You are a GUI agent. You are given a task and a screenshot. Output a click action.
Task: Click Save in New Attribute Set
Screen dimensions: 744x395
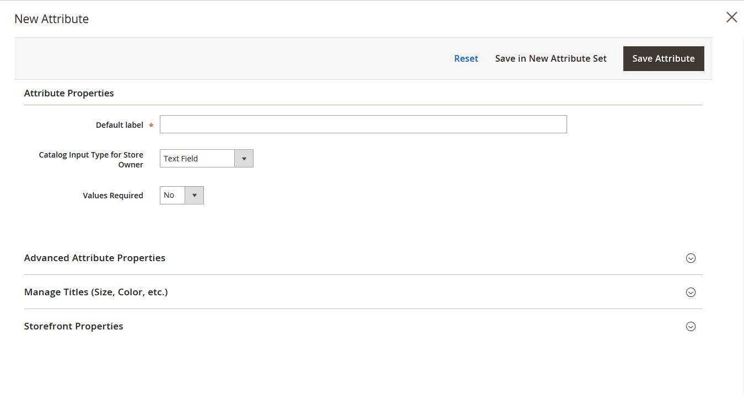coord(551,58)
